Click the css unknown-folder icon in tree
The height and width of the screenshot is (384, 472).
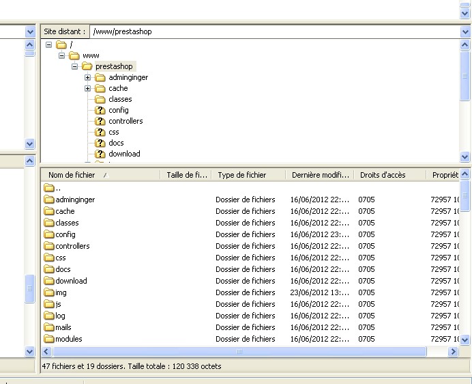pyautogui.click(x=100, y=132)
